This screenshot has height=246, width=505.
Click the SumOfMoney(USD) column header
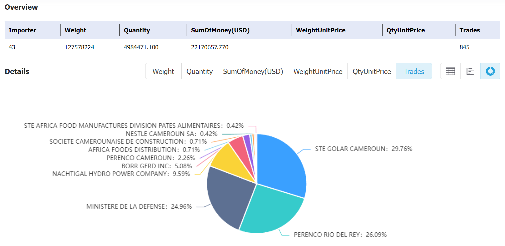pos(220,30)
